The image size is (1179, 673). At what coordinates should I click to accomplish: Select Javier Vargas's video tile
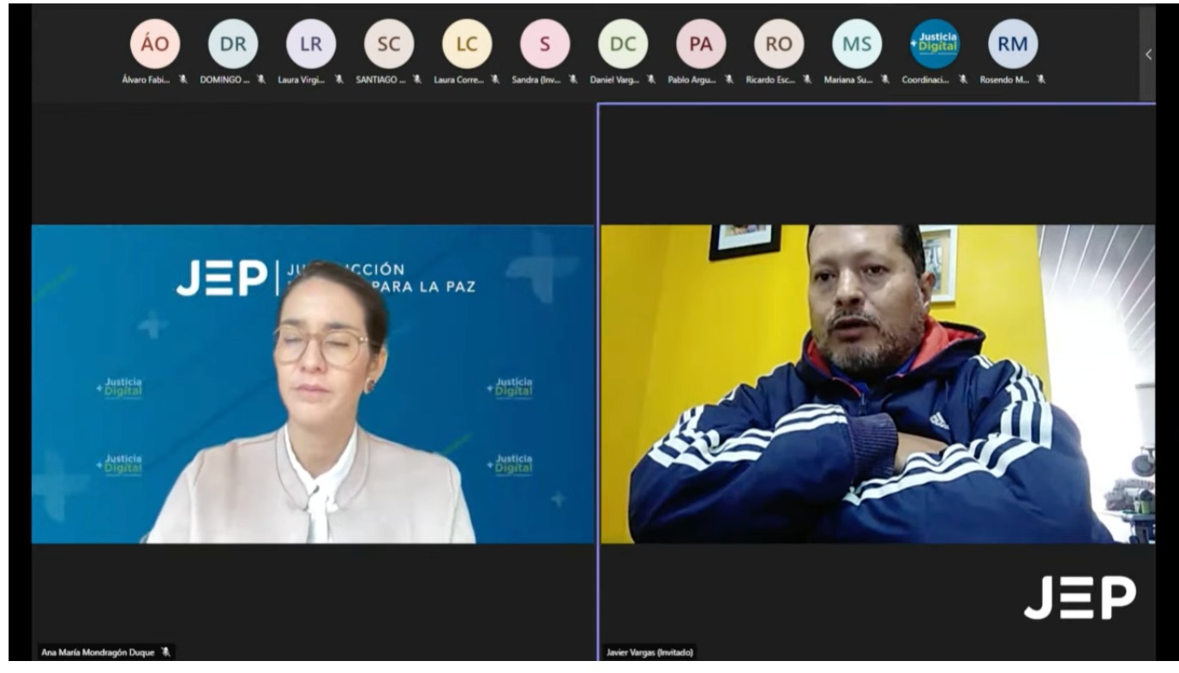coord(877,384)
